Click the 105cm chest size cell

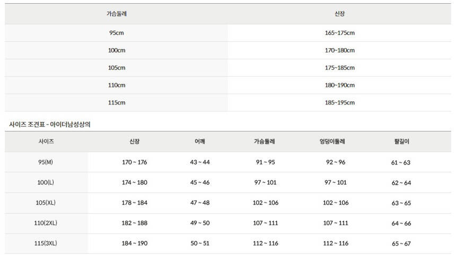pyautogui.click(x=117, y=68)
